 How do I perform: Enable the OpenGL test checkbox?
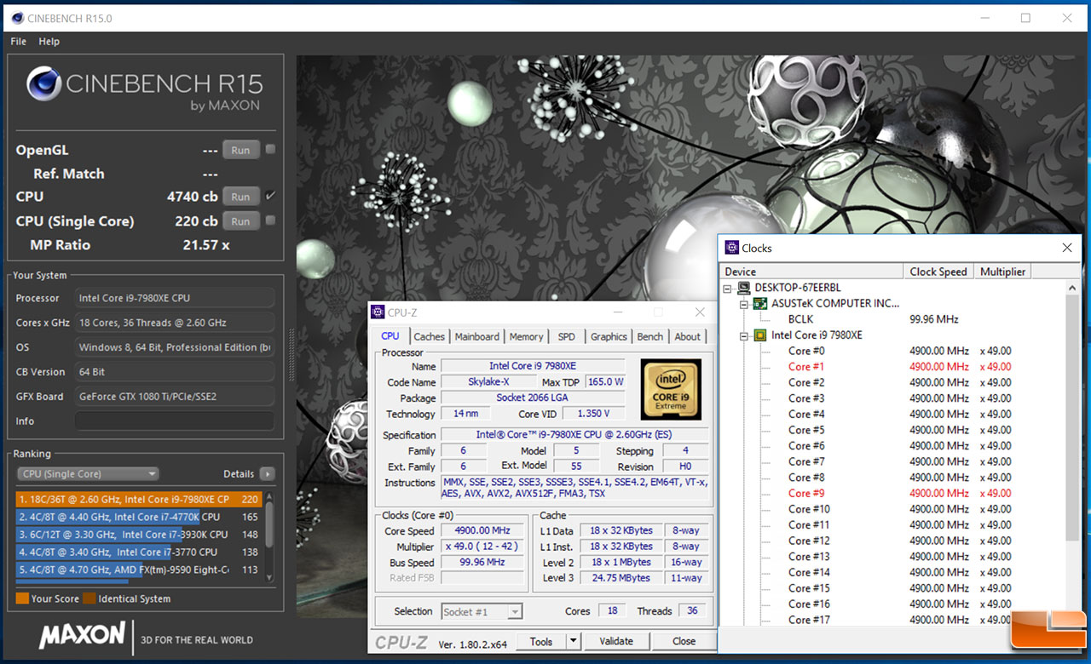coord(270,149)
